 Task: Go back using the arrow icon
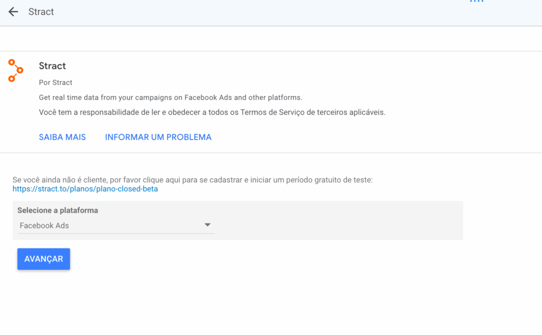pyautogui.click(x=13, y=12)
